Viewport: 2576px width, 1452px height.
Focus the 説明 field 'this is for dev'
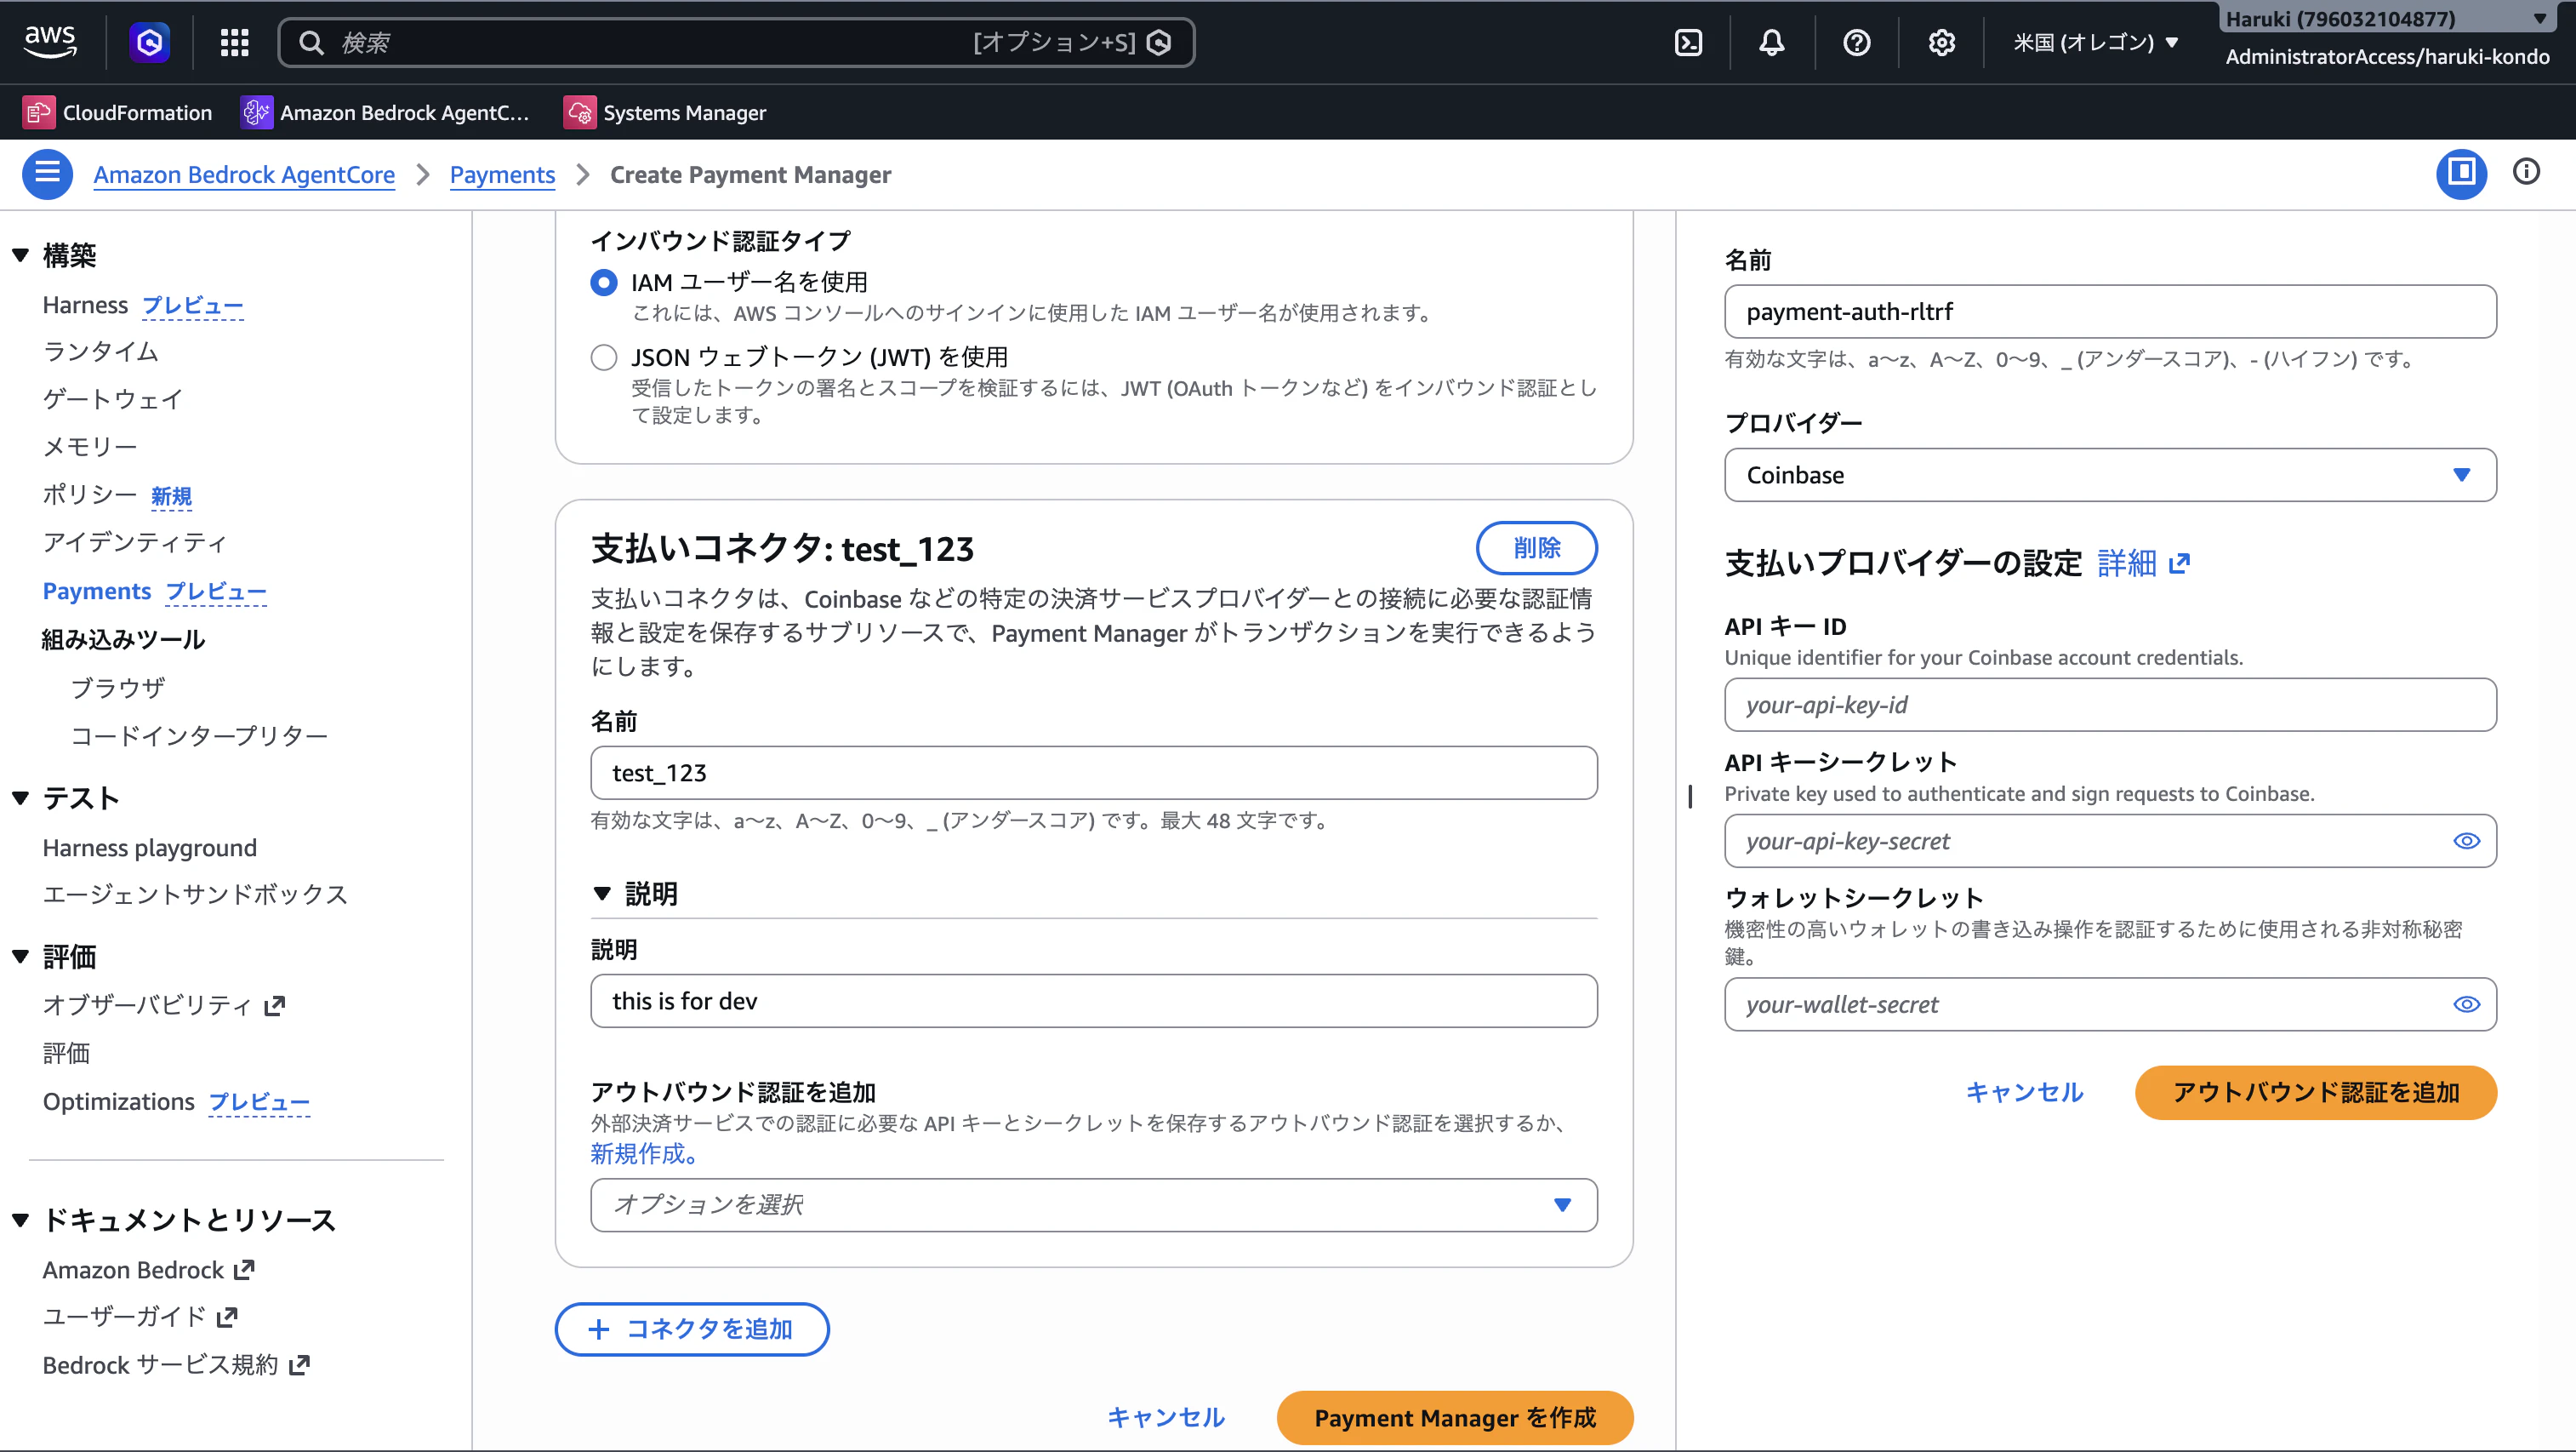(1094, 1001)
